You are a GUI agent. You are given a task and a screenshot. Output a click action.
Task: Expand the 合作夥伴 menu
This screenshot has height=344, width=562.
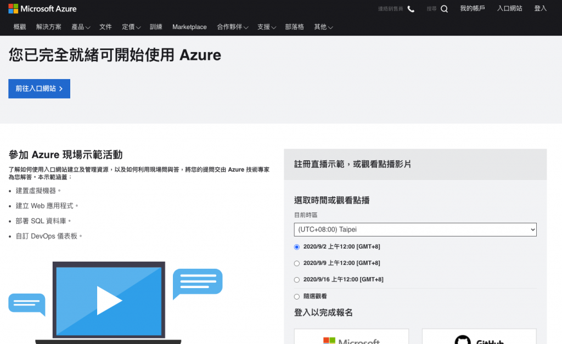(x=232, y=27)
